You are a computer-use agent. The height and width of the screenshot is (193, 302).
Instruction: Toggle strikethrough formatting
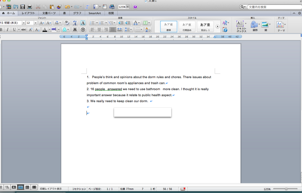24,30
